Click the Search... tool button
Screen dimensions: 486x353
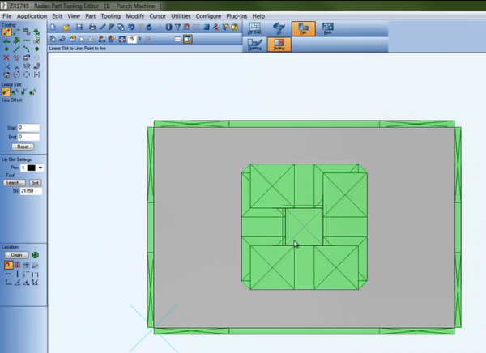14,183
